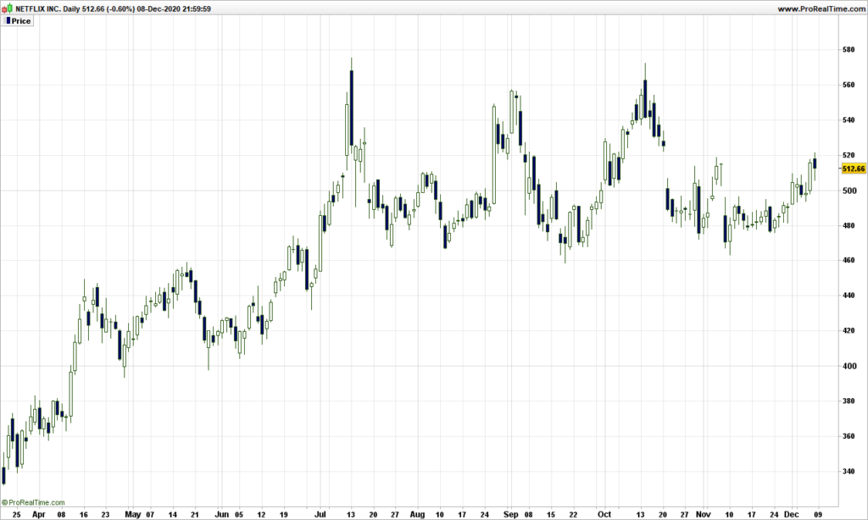Click the 380 price axis label

849,401
